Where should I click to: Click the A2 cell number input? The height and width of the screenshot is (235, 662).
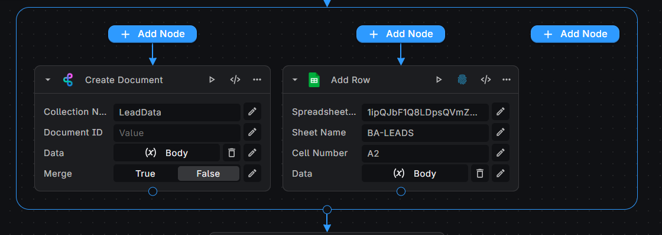pyautogui.click(x=425, y=154)
